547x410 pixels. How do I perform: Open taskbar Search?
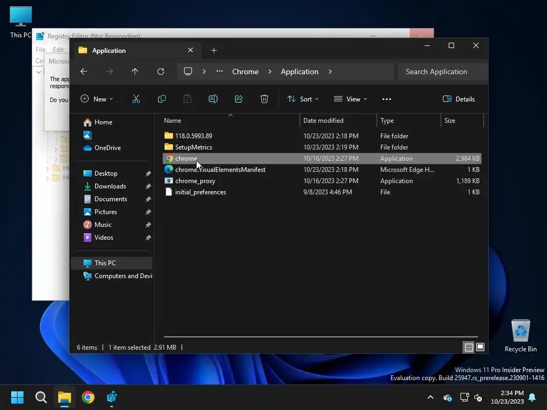(x=41, y=397)
